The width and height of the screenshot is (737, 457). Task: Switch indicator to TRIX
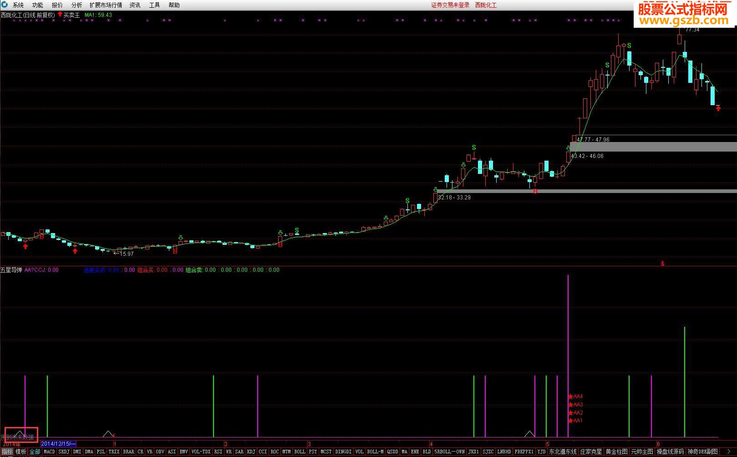(x=114, y=452)
